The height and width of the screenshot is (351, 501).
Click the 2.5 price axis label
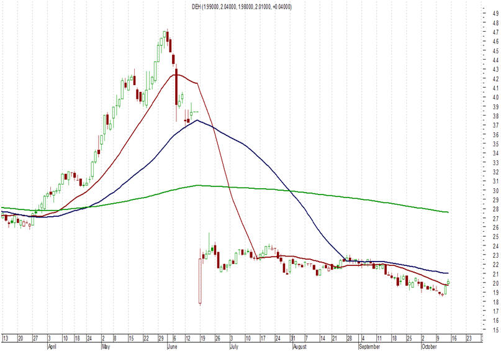pos(495,237)
